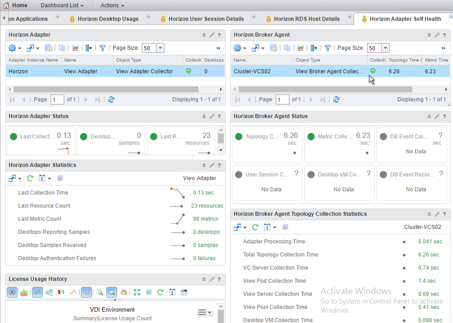Screen dimensions: 453x323
Task: Open help for Horizon Adapter widget
Action: (219, 35)
